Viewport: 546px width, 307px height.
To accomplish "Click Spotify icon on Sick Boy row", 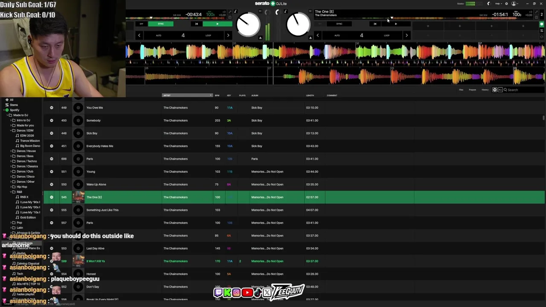I will coord(52,133).
